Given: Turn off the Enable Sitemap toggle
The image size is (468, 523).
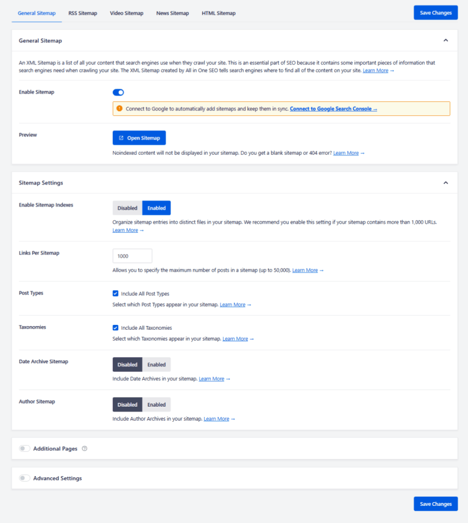Looking at the screenshot, I should click(118, 92).
